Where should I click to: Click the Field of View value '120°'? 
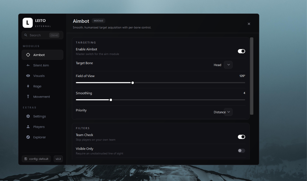pyautogui.click(x=242, y=76)
